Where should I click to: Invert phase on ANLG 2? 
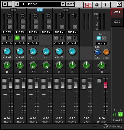(23, 27)
